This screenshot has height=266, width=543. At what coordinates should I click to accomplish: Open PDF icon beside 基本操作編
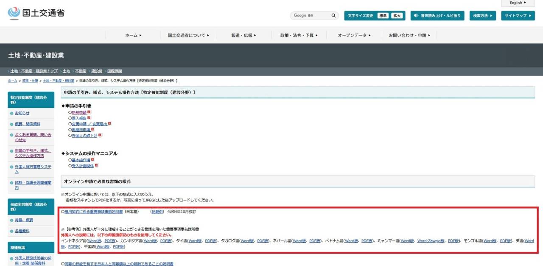[92, 160]
